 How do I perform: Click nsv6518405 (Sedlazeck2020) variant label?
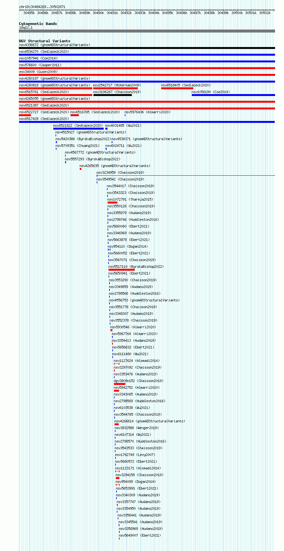coord(186,85)
